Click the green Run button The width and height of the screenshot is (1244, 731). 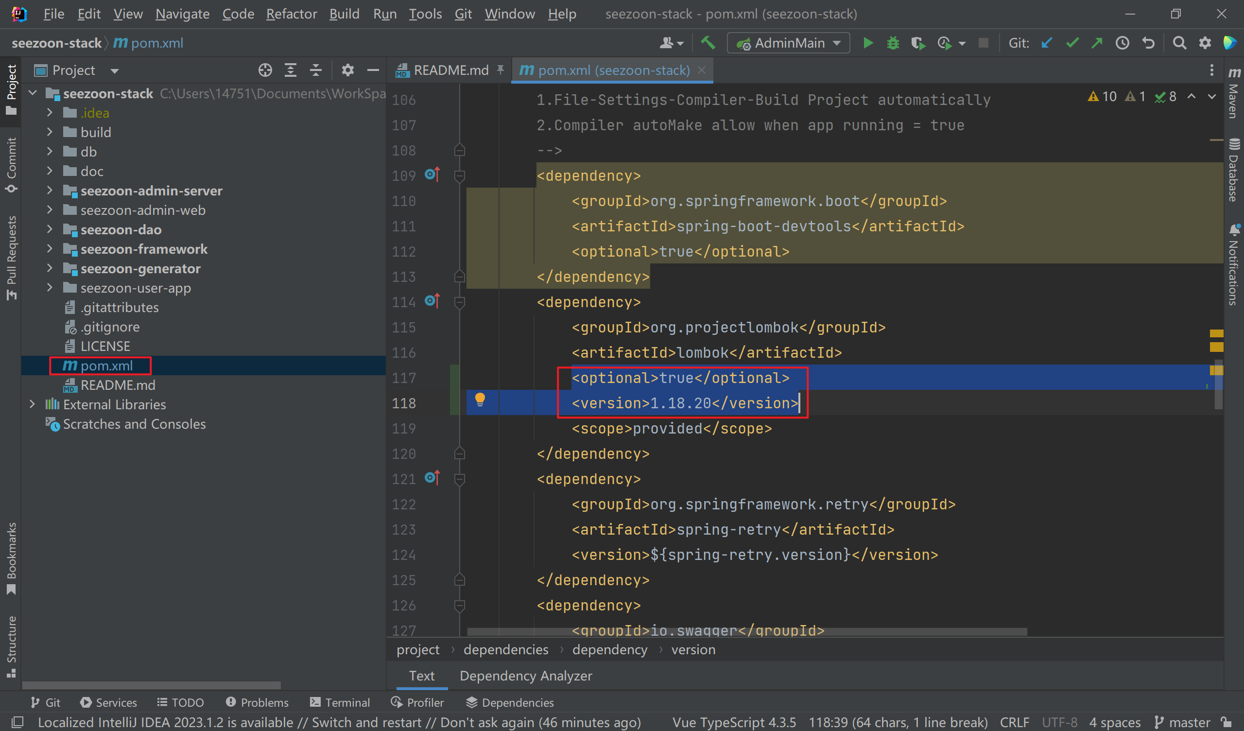(x=867, y=43)
